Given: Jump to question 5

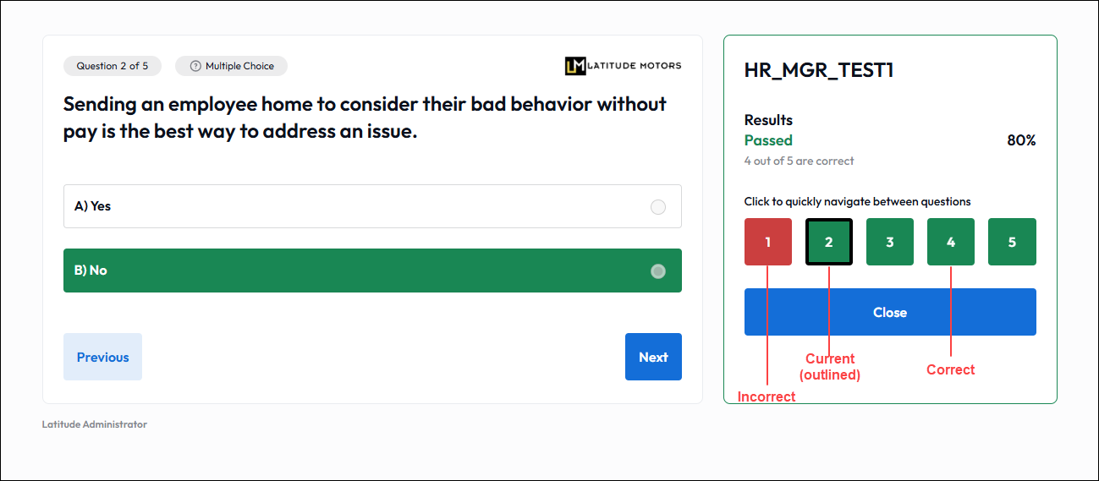Looking at the screenshot, I should 1012,242.
